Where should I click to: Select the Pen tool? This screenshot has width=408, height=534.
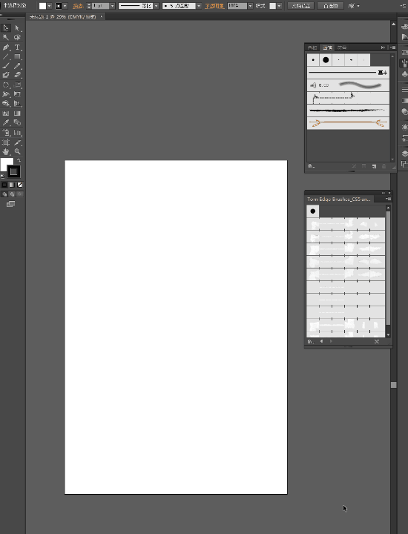(6, 47)
